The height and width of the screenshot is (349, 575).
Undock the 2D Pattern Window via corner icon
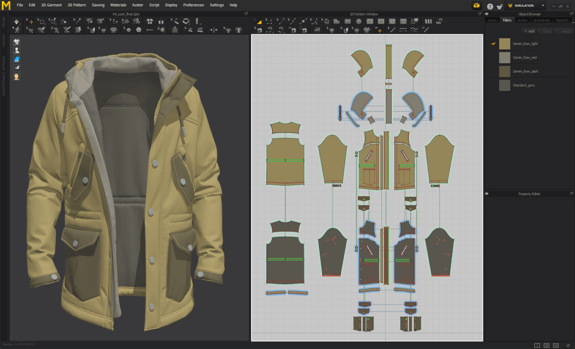478,13
